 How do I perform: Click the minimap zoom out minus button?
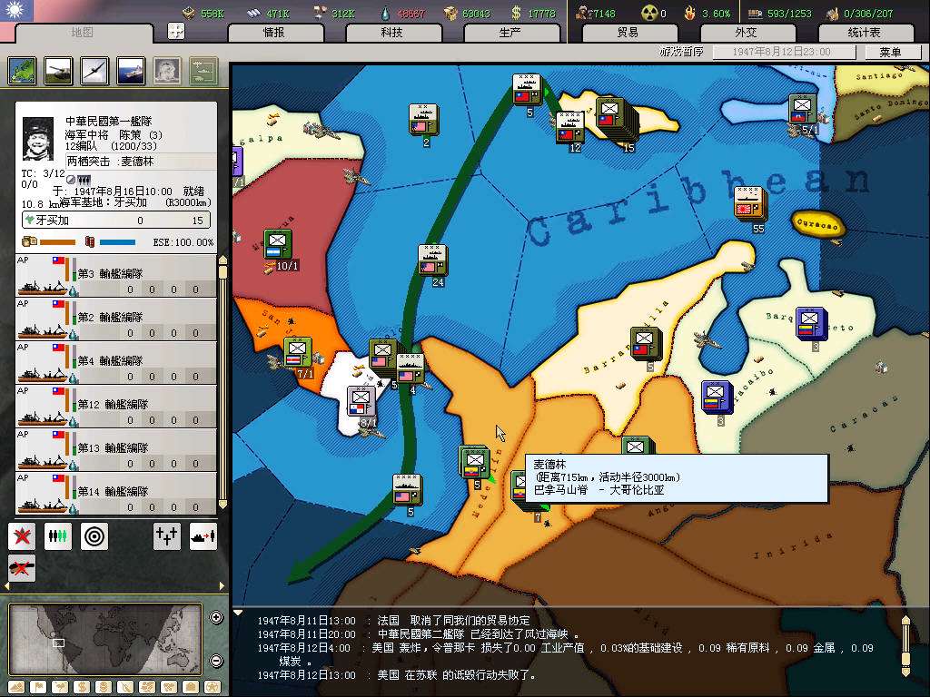216,660
